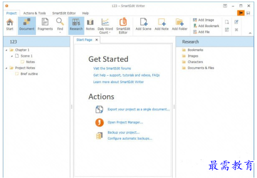The width and height of the screenshot is (257, 178).
Task: Click Backup your project link
Action: pos(124,133)
